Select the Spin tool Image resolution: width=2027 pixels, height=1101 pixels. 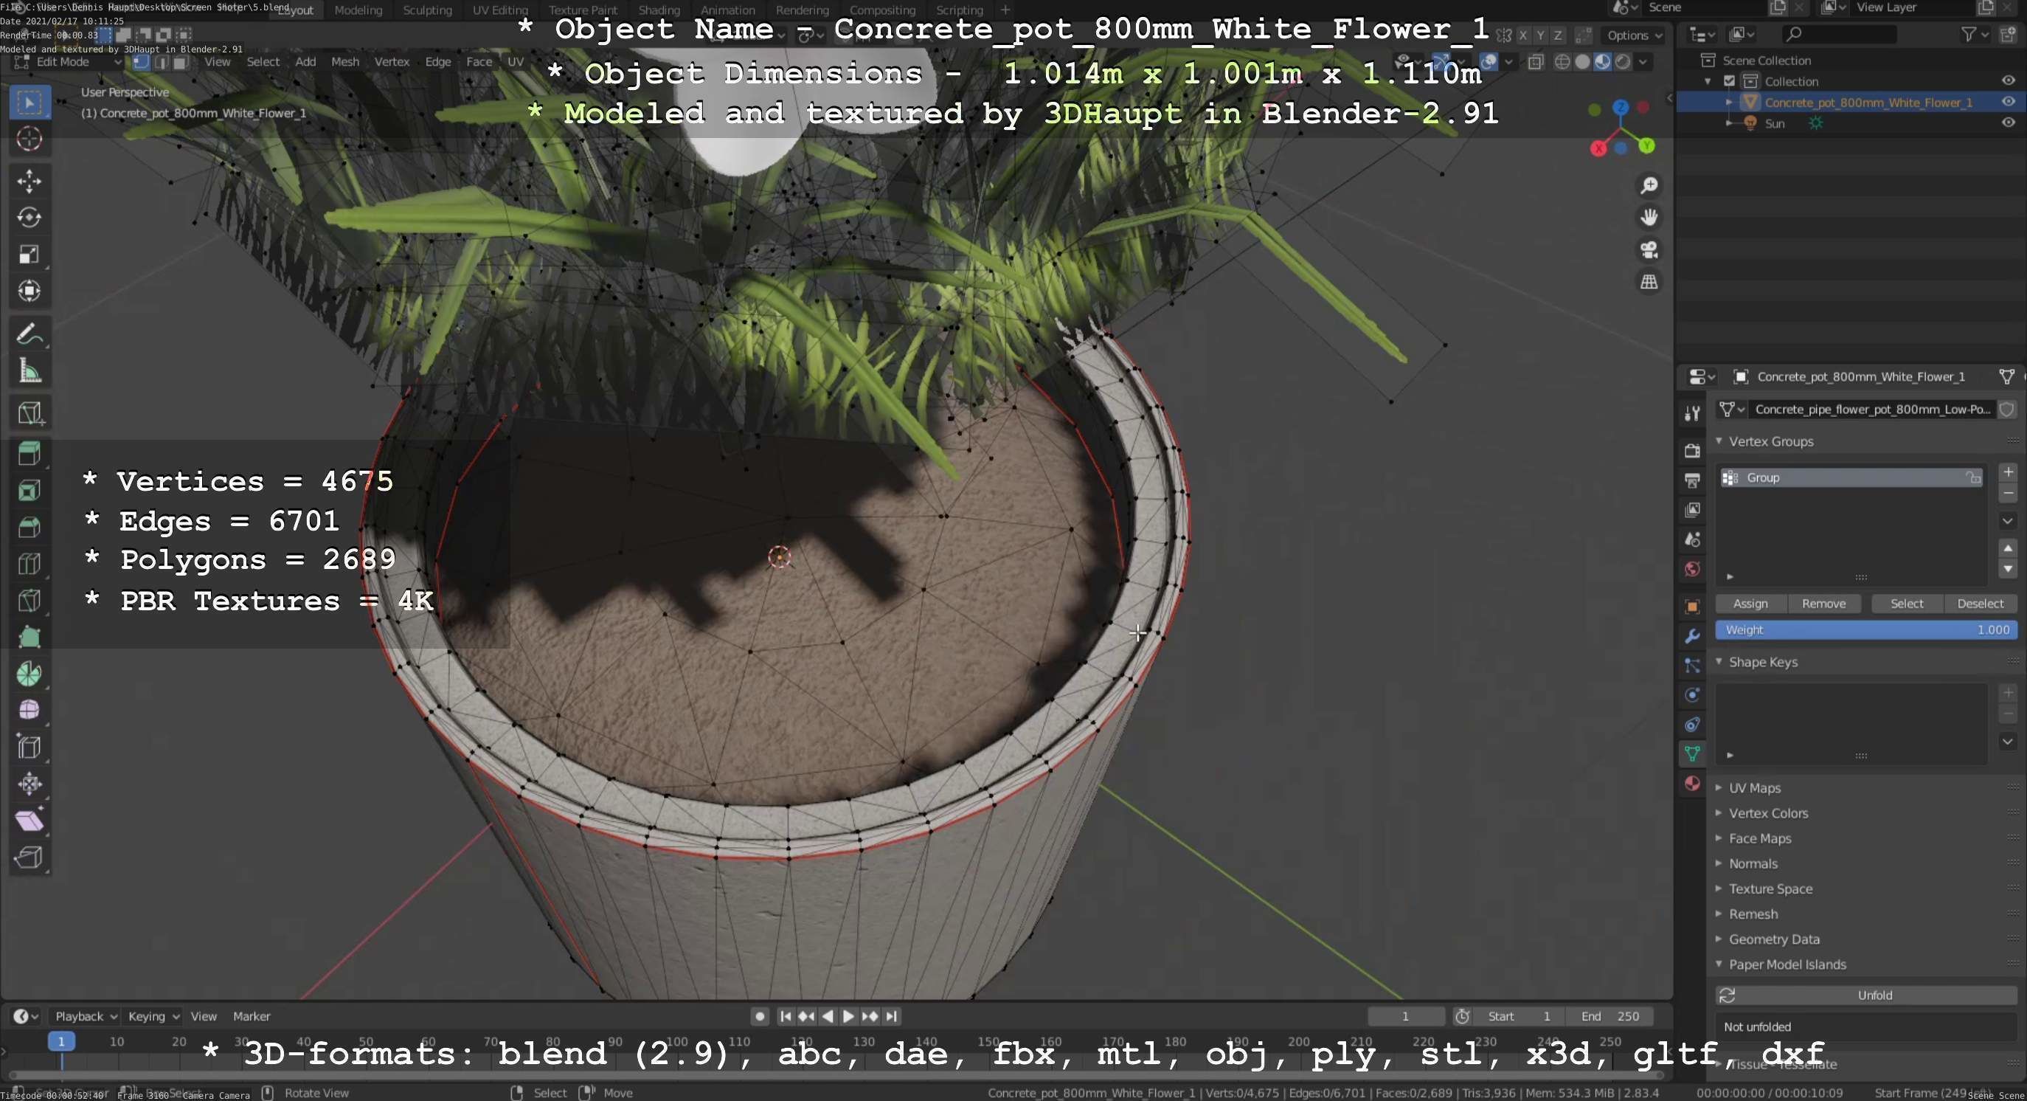(x=29, y=674)
